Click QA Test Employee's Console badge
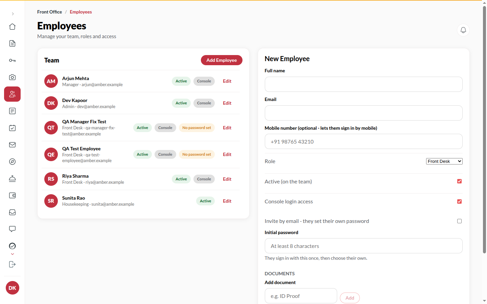 165,154
